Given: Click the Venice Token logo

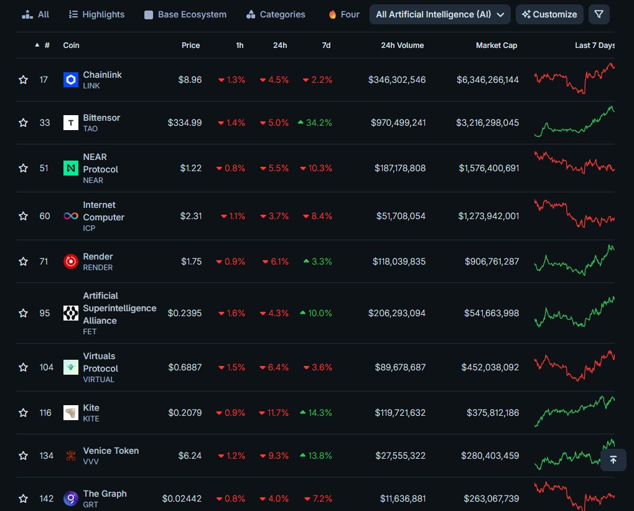Looking at the screenshot, I should click(70, 456).
